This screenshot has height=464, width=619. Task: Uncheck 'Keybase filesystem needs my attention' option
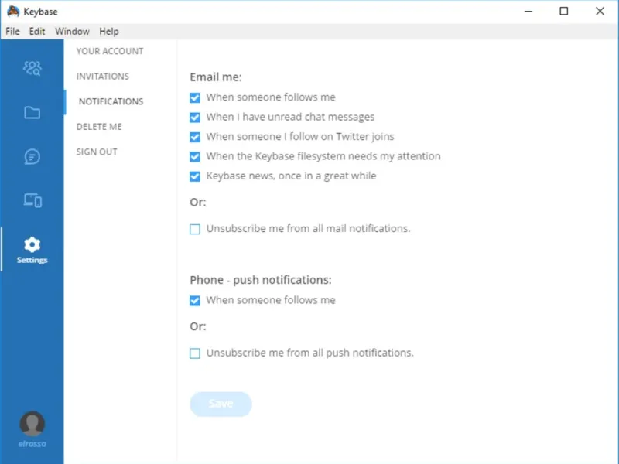[x=195, y=156]
